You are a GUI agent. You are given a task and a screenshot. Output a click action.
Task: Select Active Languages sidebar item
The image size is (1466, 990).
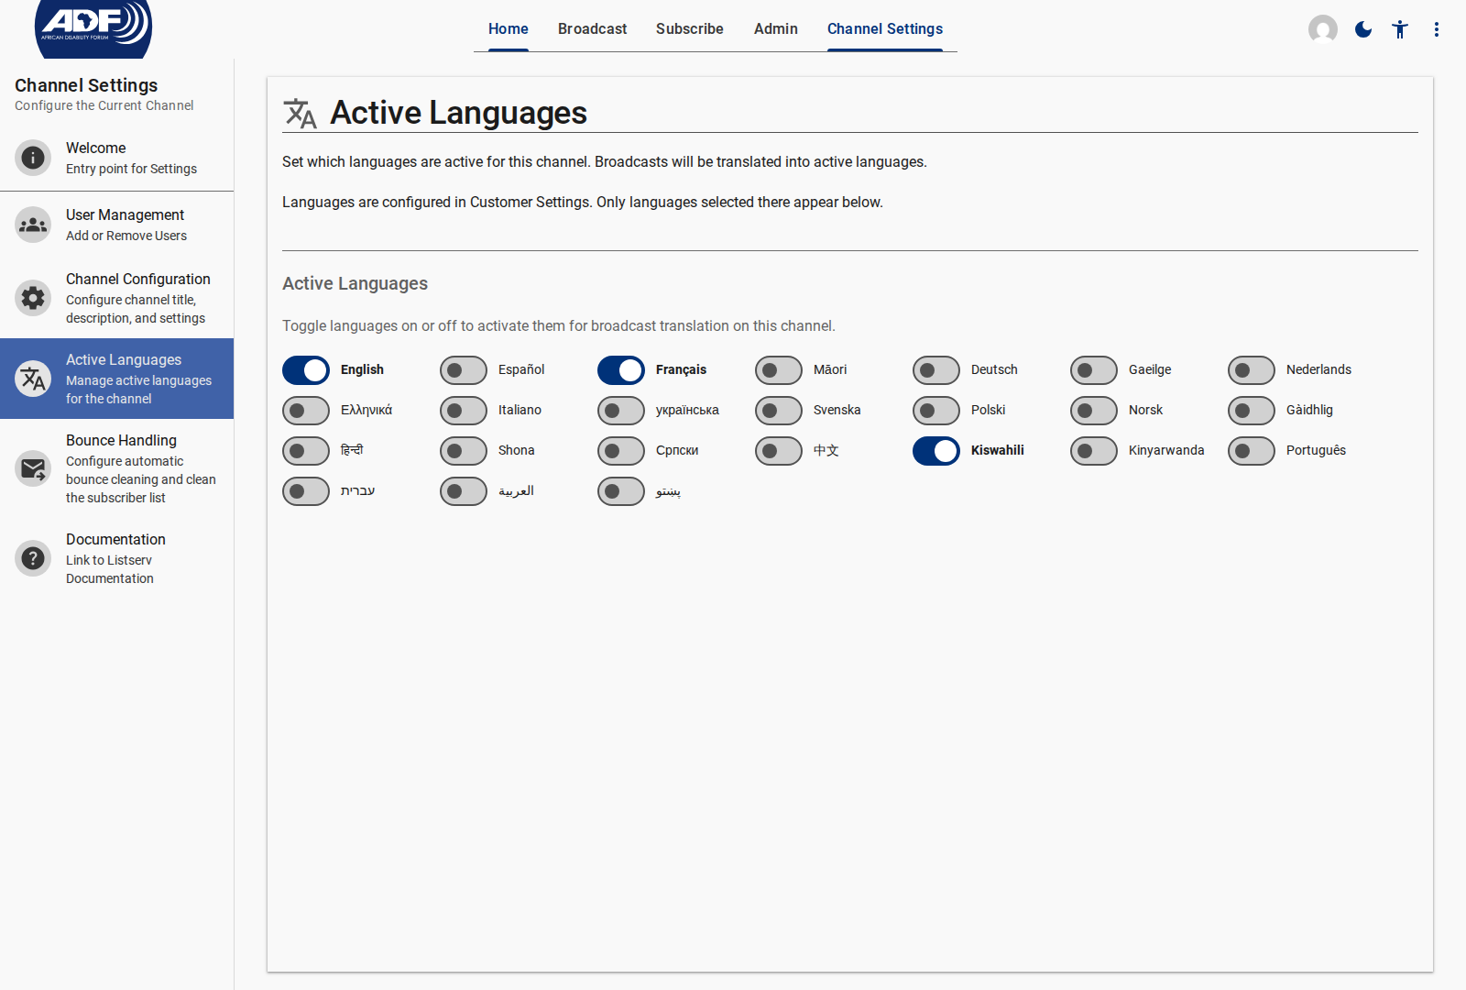(116, 379)
